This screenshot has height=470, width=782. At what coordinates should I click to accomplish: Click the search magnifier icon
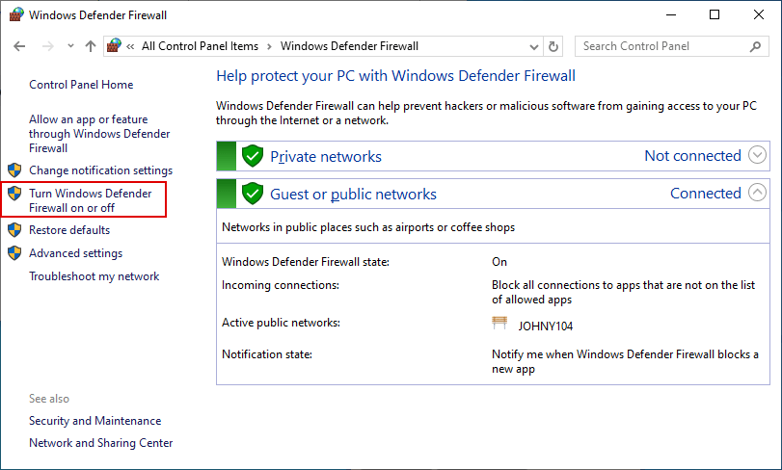[x=756, y=46]
